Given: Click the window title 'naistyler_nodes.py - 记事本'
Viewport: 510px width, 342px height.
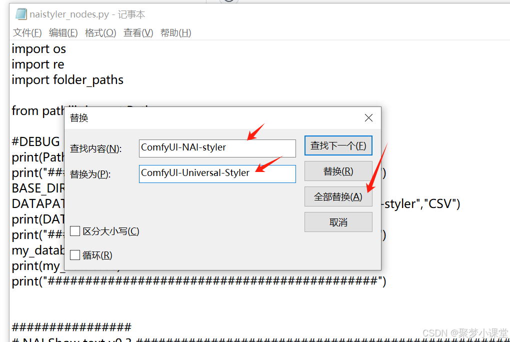Looking at the screenshot, I should [x=87, y=14].
